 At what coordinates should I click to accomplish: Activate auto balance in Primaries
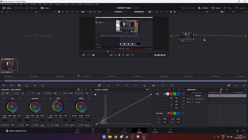pos(3,93)
